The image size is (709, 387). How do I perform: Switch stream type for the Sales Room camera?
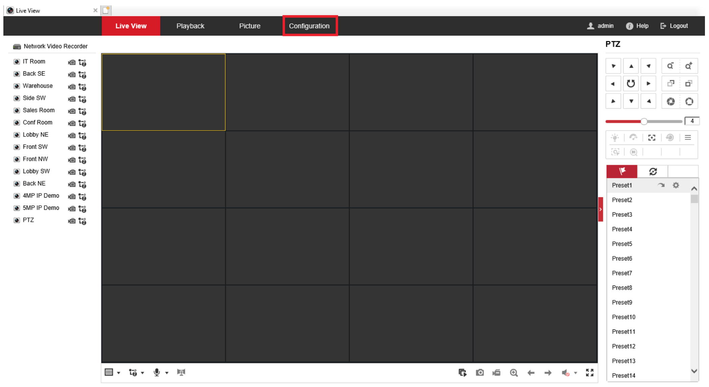pyautogui.click(x=82, y=111)
